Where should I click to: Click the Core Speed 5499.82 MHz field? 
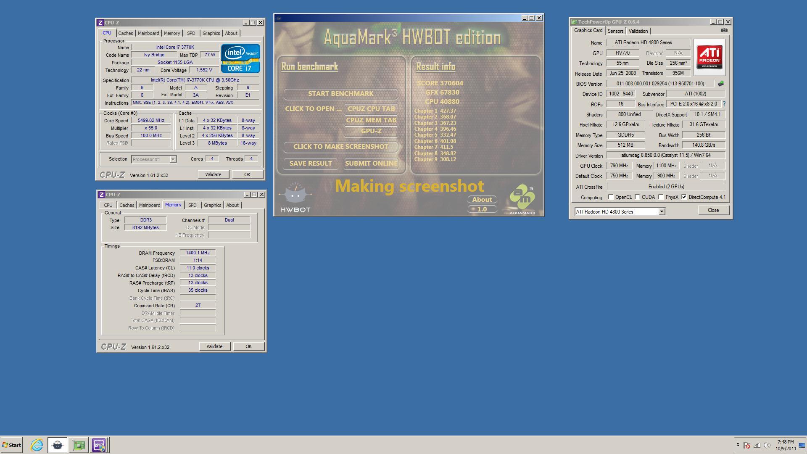pos(151,121)
